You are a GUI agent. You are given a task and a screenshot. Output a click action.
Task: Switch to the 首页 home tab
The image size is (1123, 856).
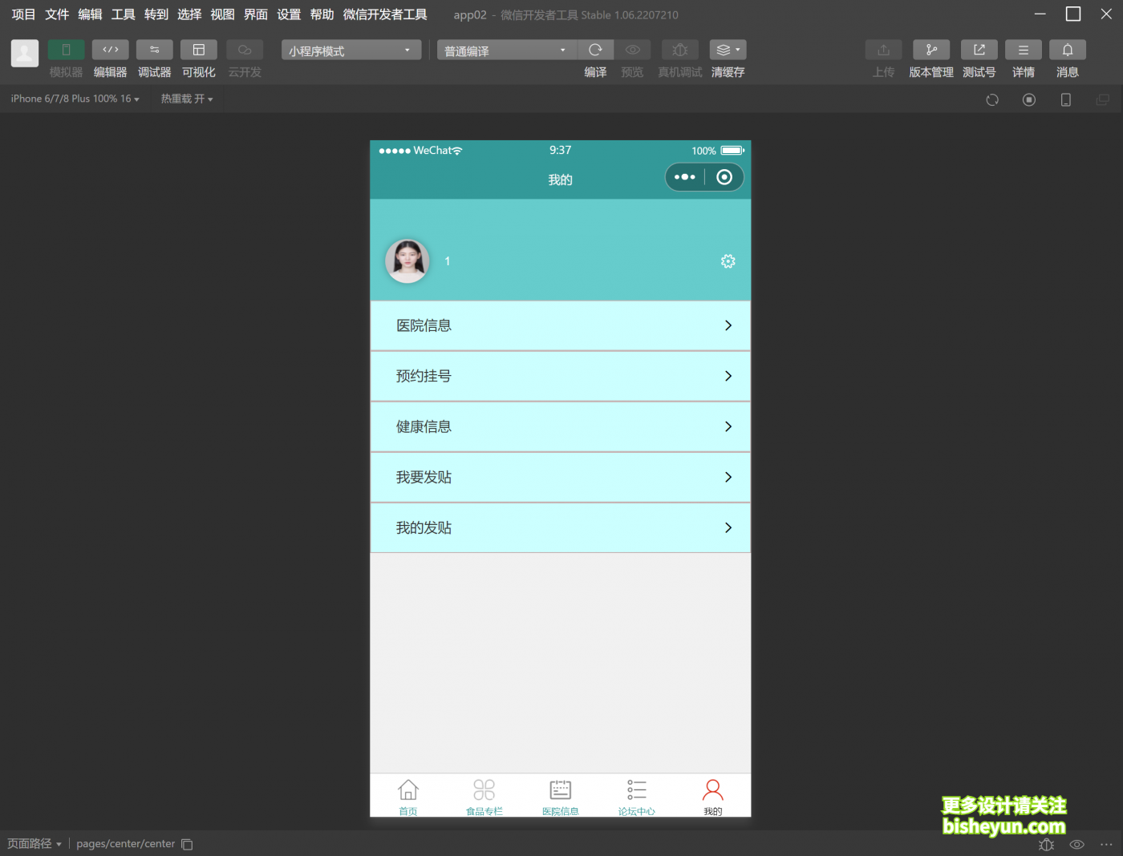point(408,797)
